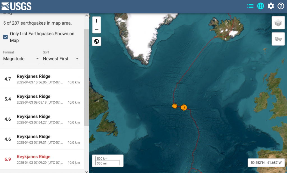Screen dimensions: 287x173
Task: Open the map view globe icon in header
Action: tap(260, 6)
